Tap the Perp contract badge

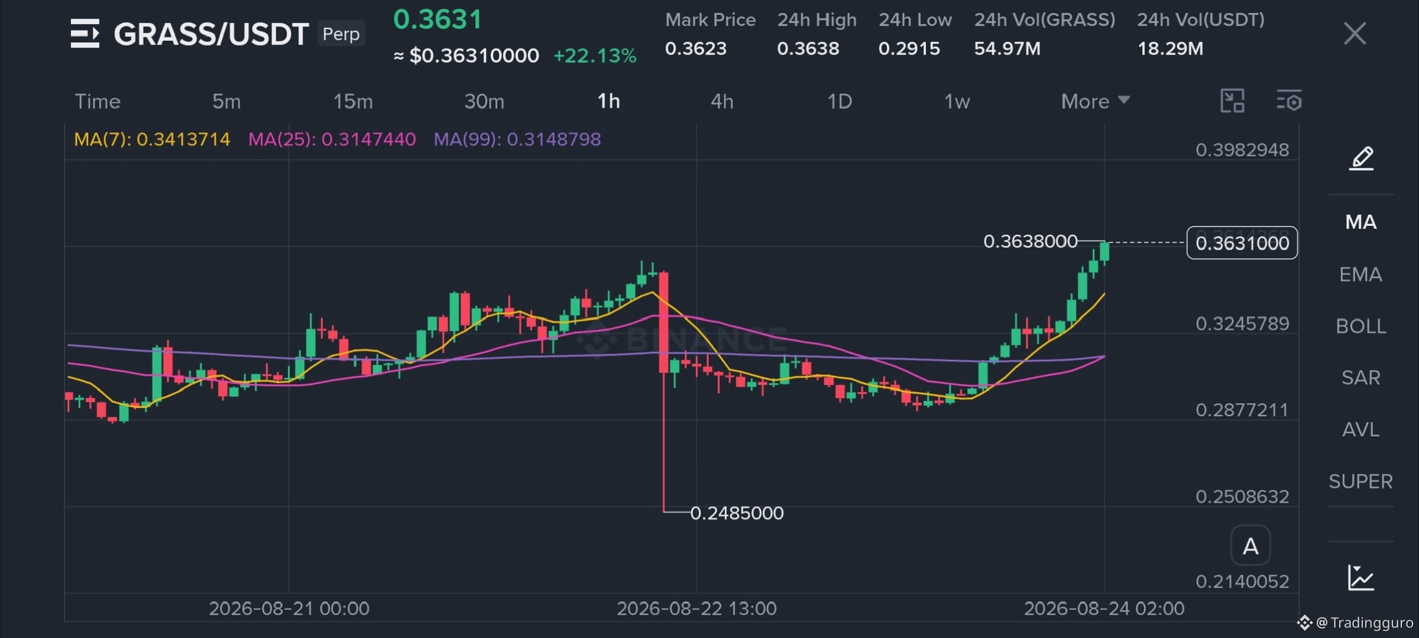click(341, 34)
